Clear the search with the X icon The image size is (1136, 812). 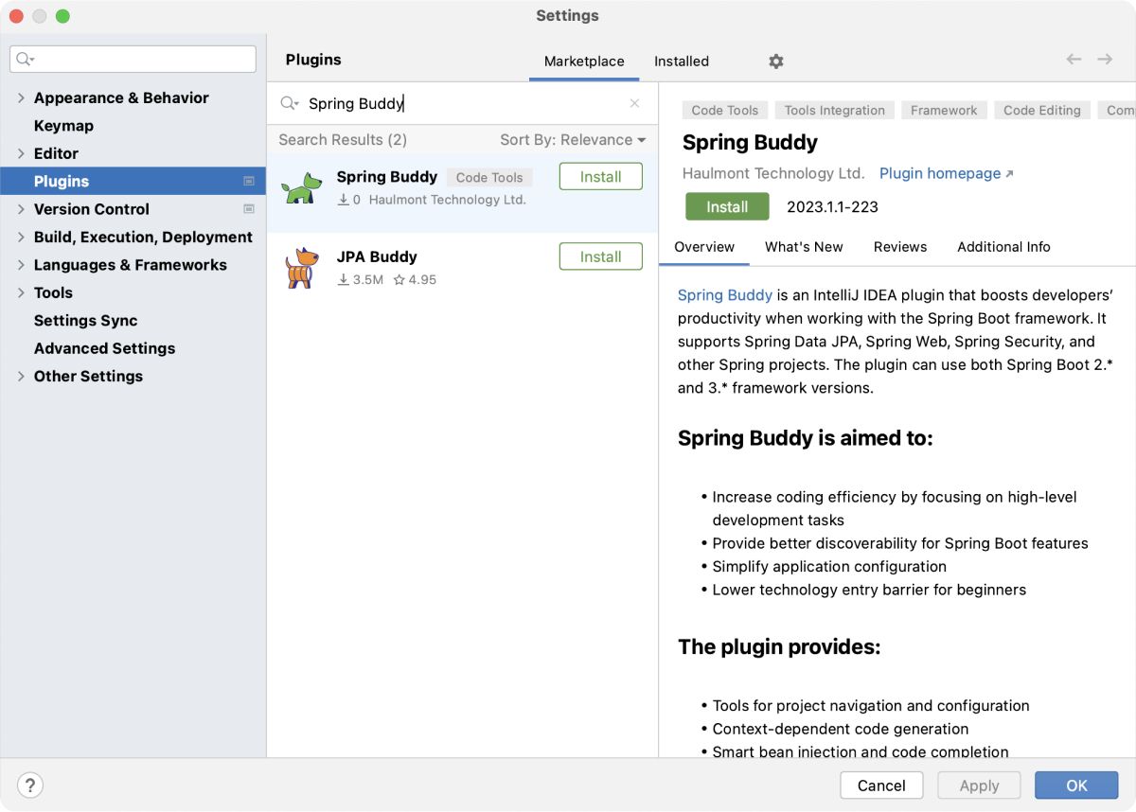(634, 103)
